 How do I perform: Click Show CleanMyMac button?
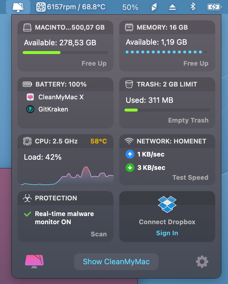tap(116, 262)
